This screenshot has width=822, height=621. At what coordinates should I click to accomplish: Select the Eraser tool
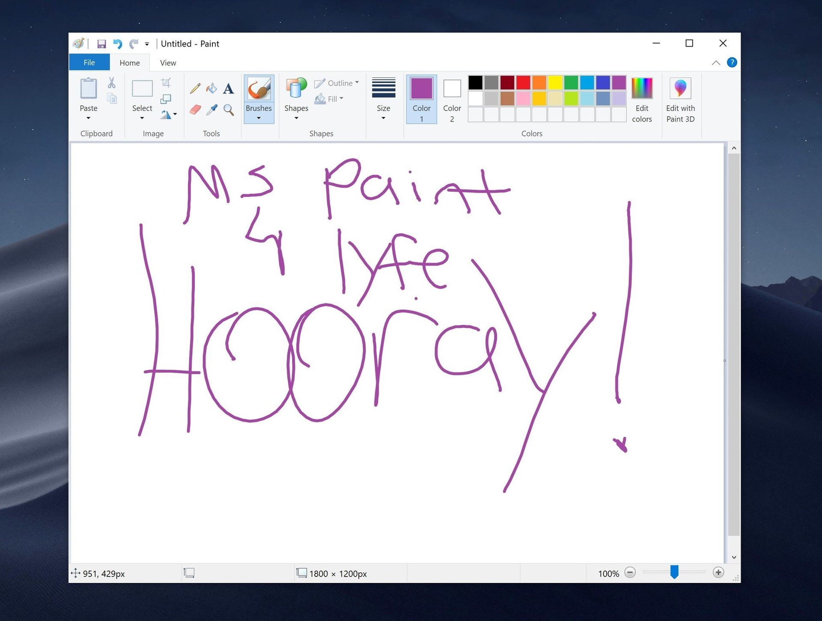point(195,109)
